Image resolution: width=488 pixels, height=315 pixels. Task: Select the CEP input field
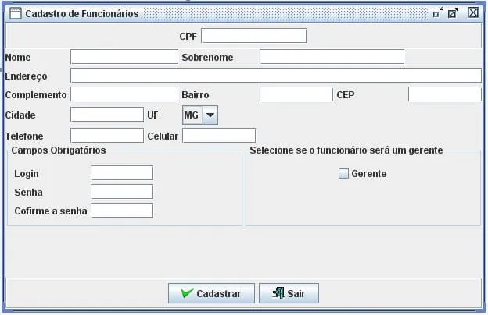[x=444, y=94]
